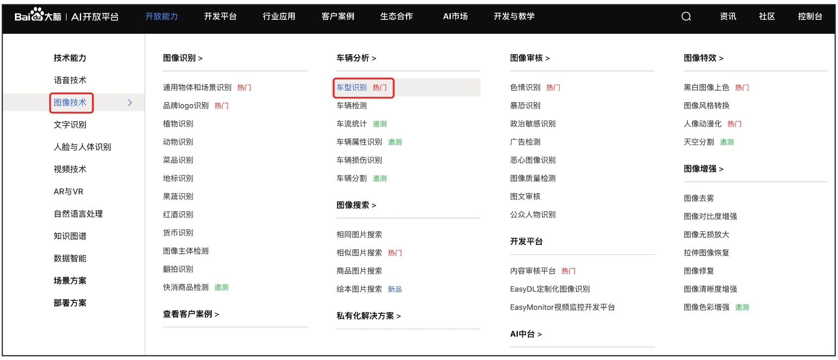Select 语音技术 in the sidebar
The image size is (838, 360).
point(70,80)
